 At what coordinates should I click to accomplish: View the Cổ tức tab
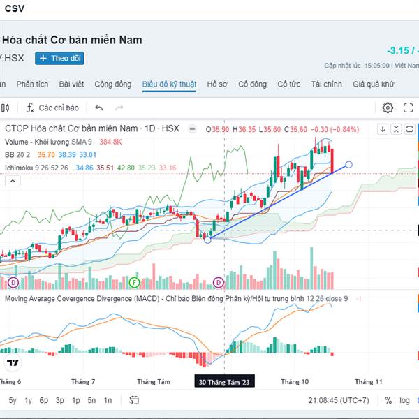pos(288,84)
